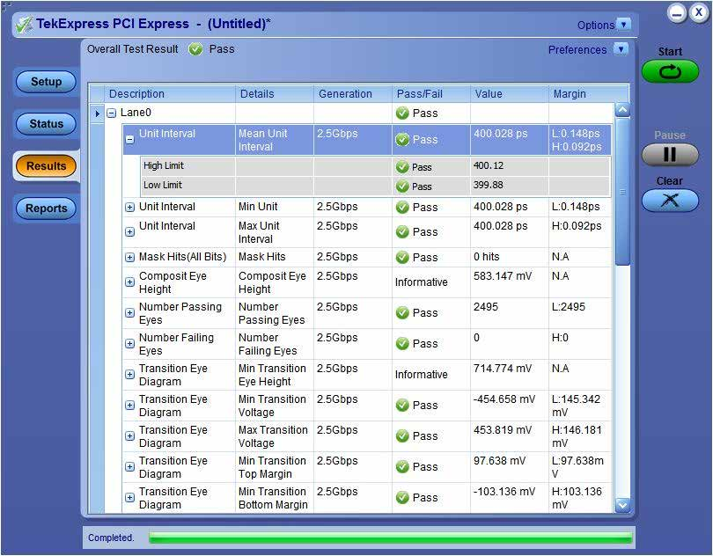The height and width of the screenshot is (556, 713).
Task: Switch to the Setup panel
Action: 46,82
